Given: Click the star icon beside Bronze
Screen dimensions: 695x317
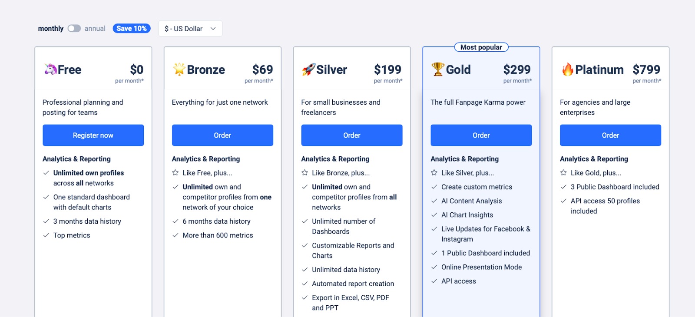Looking at the screenshot, I should (x=179, y=69).
